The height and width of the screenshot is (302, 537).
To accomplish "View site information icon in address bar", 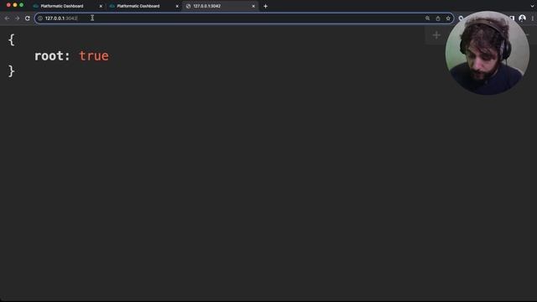I will pos(40,18).
